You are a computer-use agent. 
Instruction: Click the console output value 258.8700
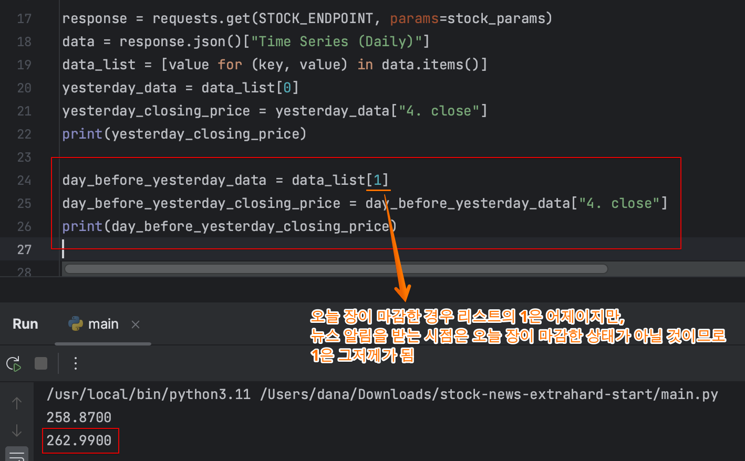[x=79, y=417]
